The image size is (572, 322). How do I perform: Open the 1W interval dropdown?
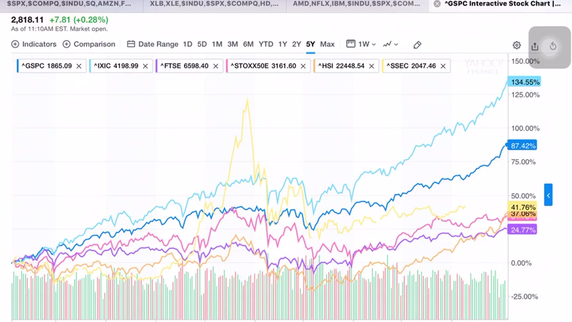pyautogui.click(x=368, y=44)
